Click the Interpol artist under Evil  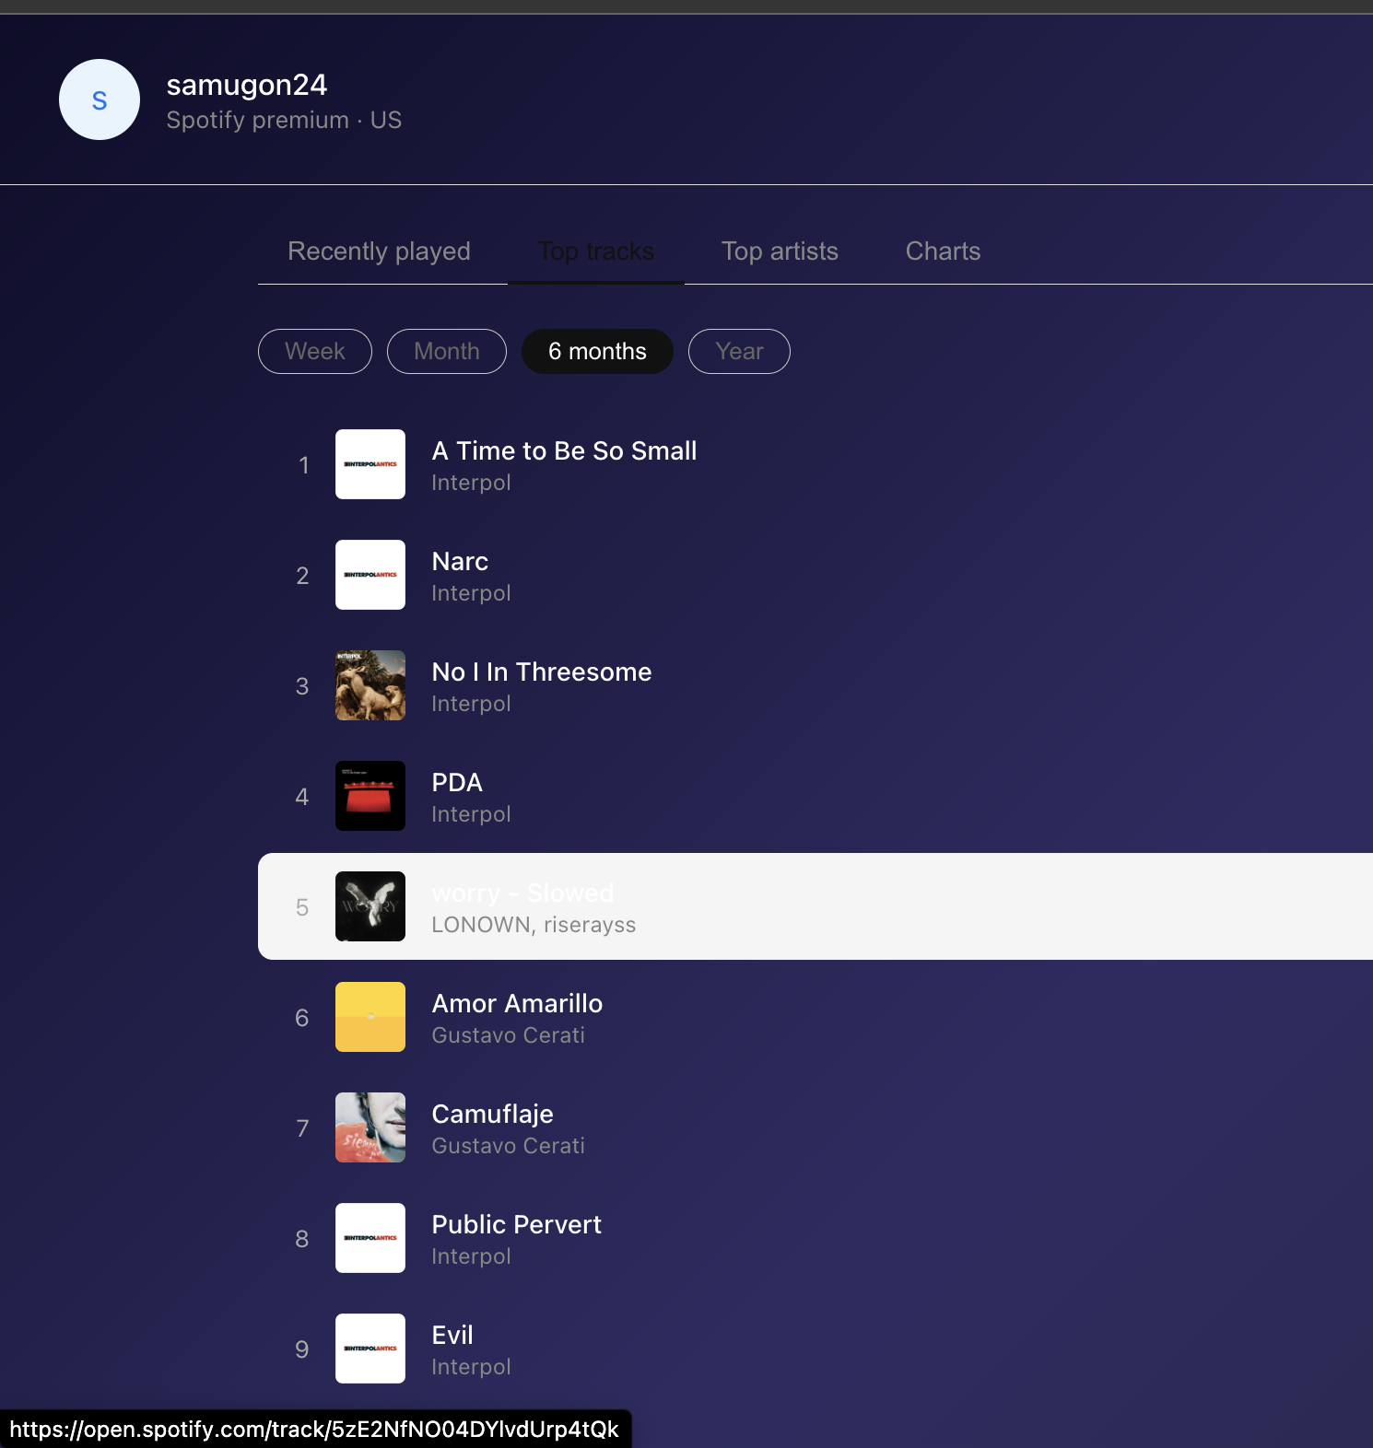click(471, 1367)
